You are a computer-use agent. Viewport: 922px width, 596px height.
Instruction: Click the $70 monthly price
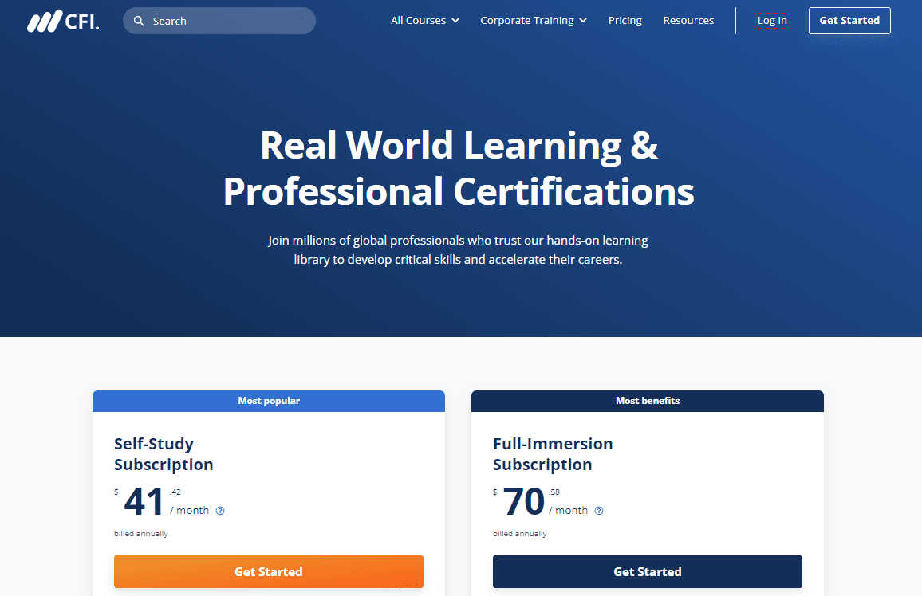click(x=524, y=502)
